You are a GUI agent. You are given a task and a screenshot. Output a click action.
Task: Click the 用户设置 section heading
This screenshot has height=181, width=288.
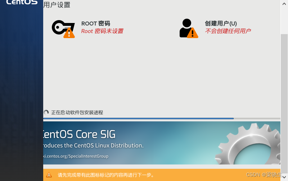point(57,5)
